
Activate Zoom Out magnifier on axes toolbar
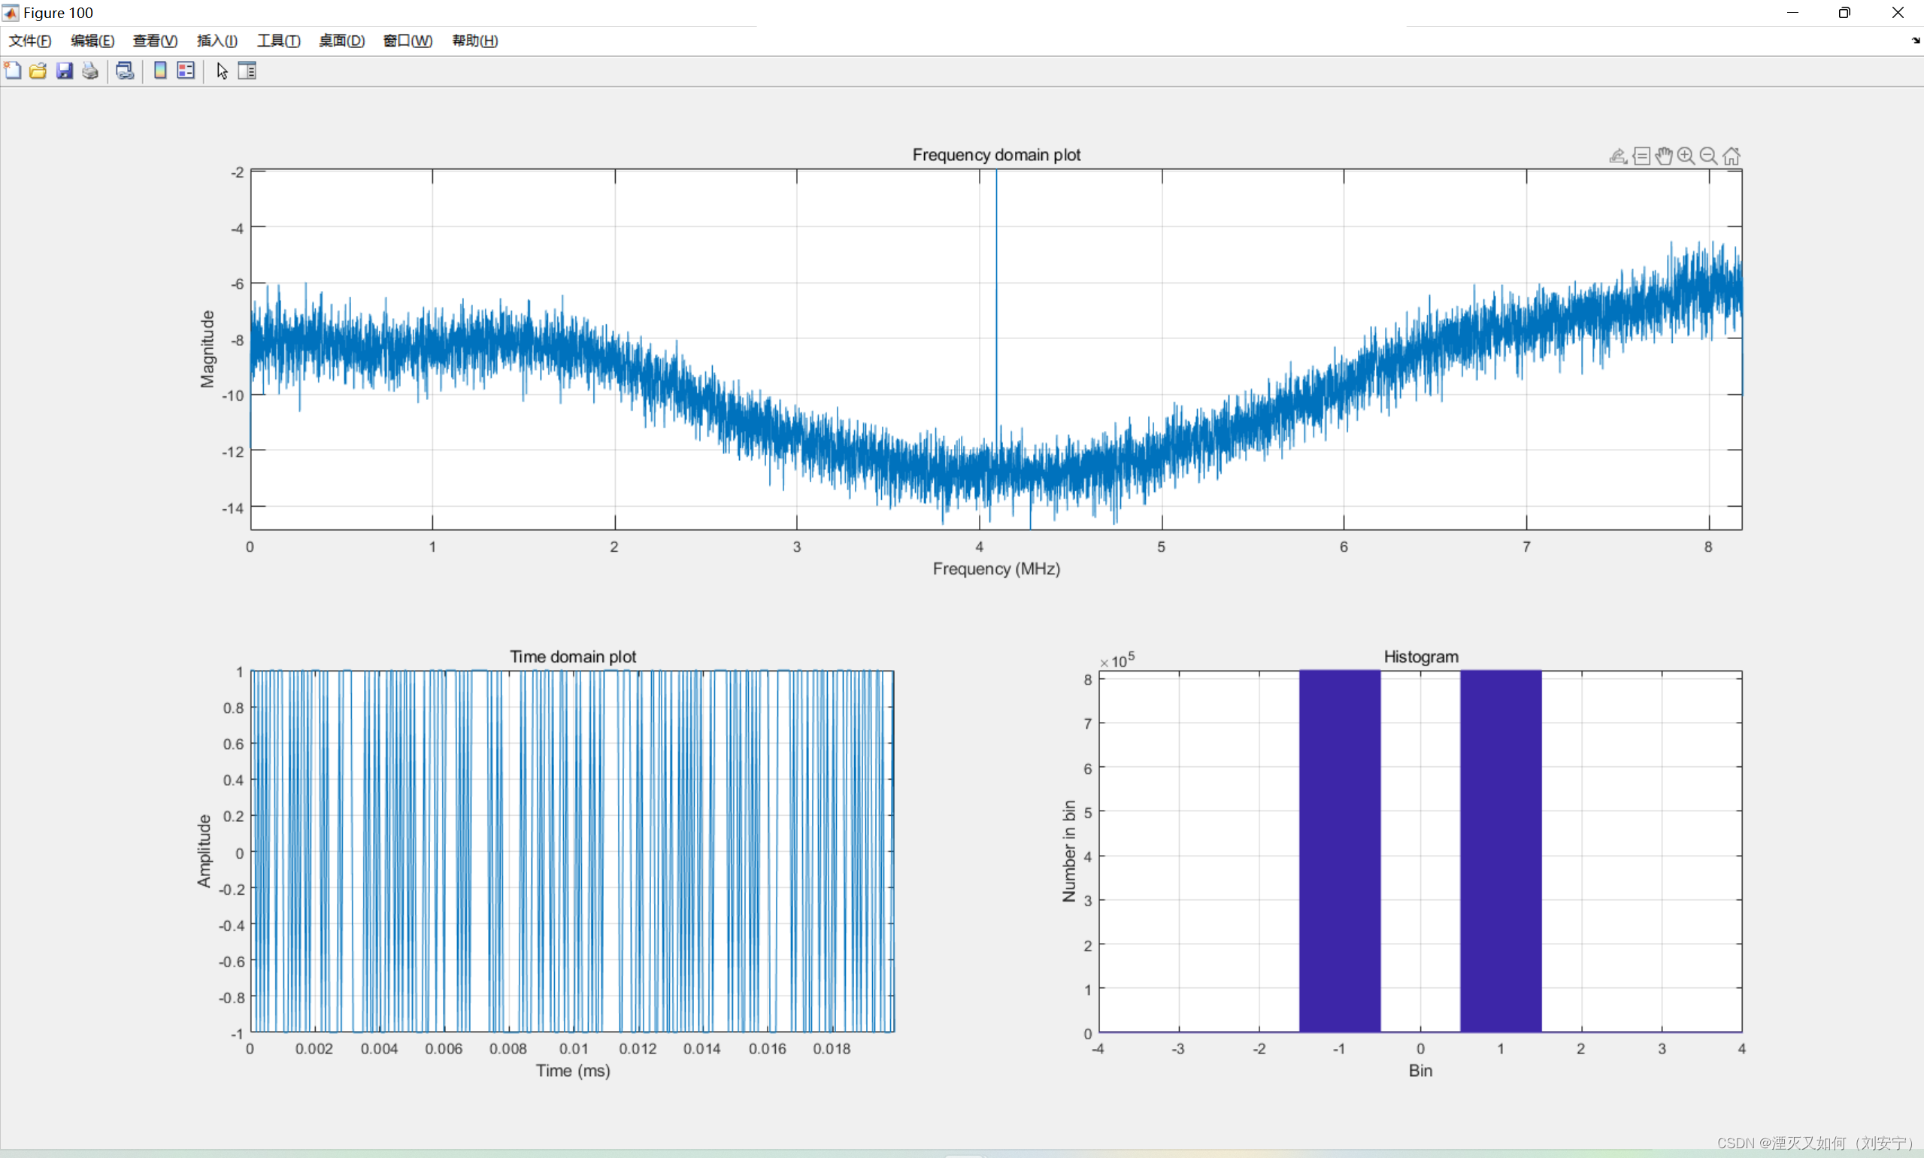pyautogui.click(x=1708, y=156)
